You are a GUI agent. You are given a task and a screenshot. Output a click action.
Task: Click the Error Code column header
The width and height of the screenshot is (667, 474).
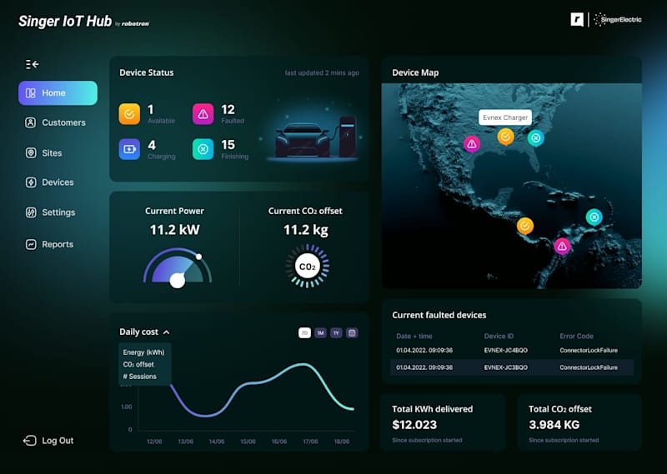point(576,336)
